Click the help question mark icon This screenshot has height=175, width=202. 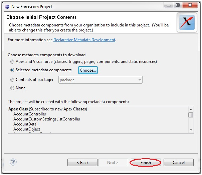13,162
